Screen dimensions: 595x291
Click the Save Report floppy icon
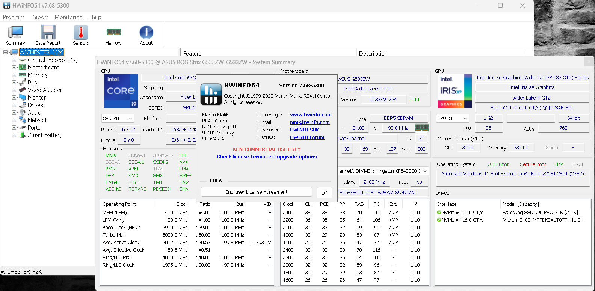(x=48, y=32)
